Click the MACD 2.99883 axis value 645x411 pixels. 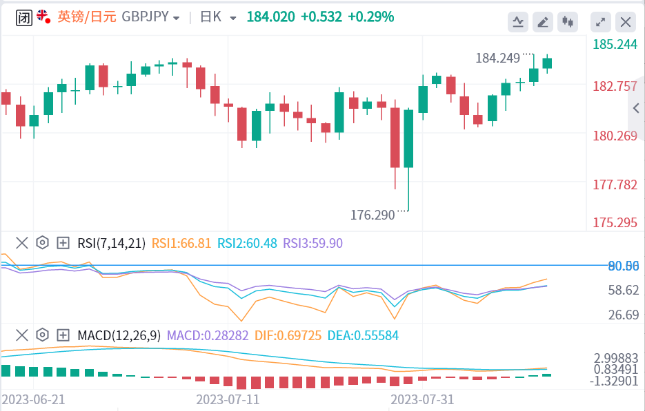click(616, 357)
